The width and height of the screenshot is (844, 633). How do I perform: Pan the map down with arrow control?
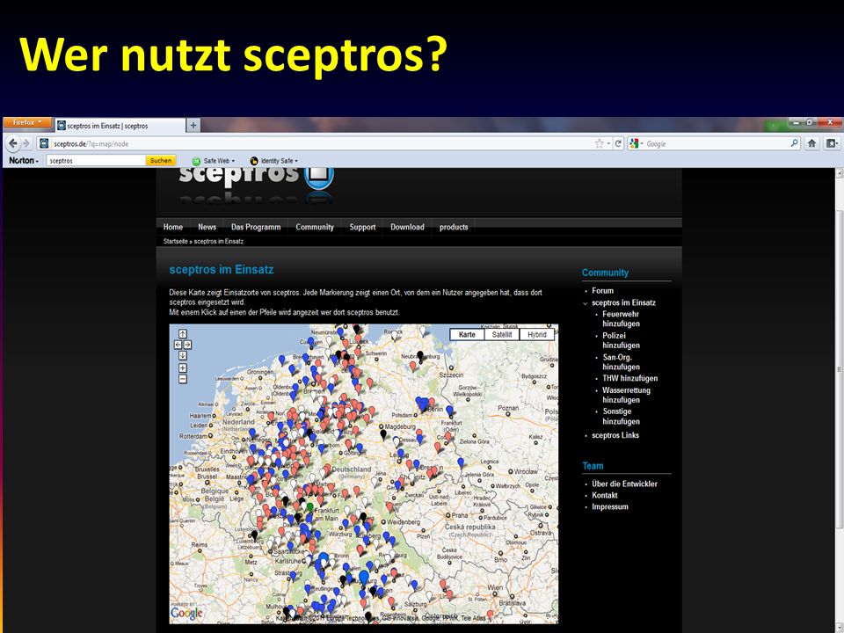point(183,355)
